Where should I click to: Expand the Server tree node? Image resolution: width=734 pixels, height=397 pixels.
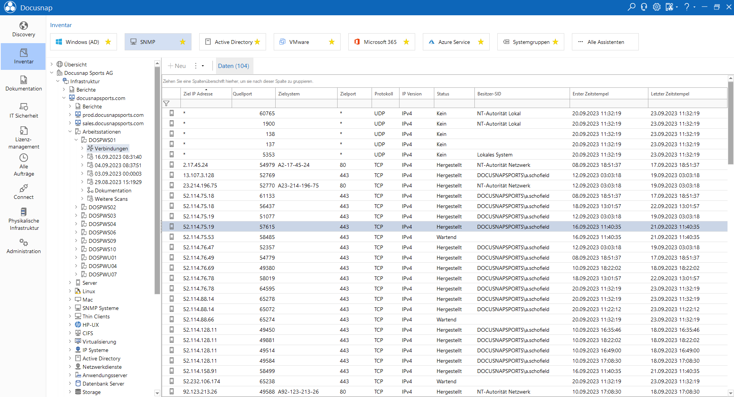point(70,283)
